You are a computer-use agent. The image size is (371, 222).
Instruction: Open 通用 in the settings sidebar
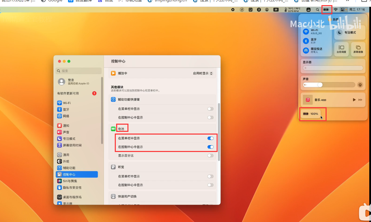coord(77,155)
